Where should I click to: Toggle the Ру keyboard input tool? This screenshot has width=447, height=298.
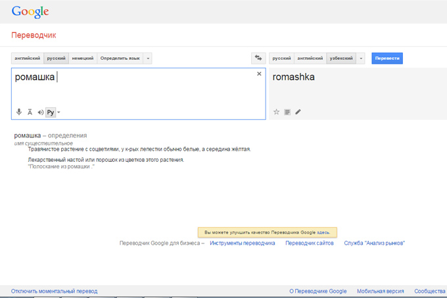[x=51, y=112]
